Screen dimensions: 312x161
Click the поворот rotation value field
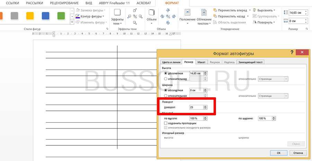point(196,107)
